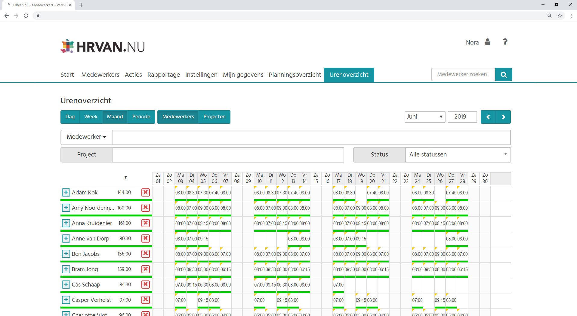Go to previous month arrow

(x=488, y=117)
